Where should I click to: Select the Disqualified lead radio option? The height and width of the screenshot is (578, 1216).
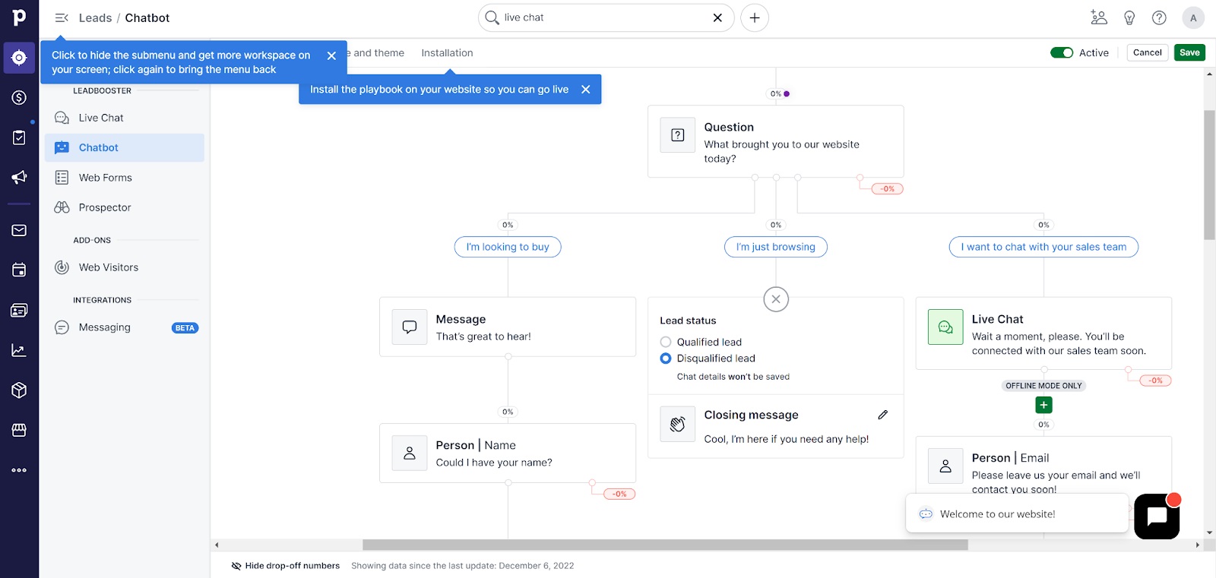(x=666, y=358)
